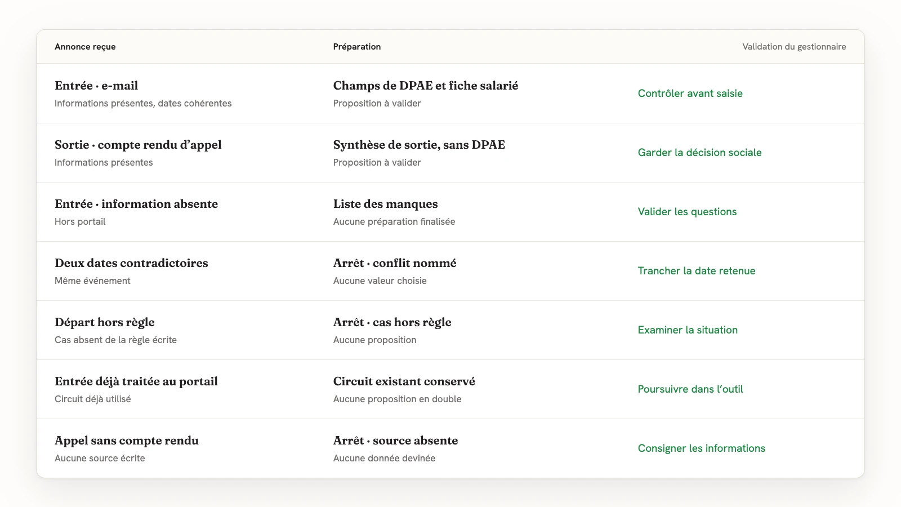Select 'Aucune source écrite' subtitle
The width and height of the screenshot is (901, 507).
(100, 459)
